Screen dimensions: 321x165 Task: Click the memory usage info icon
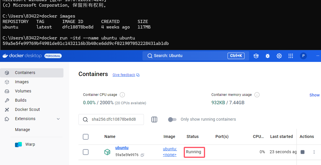(257, 95)
